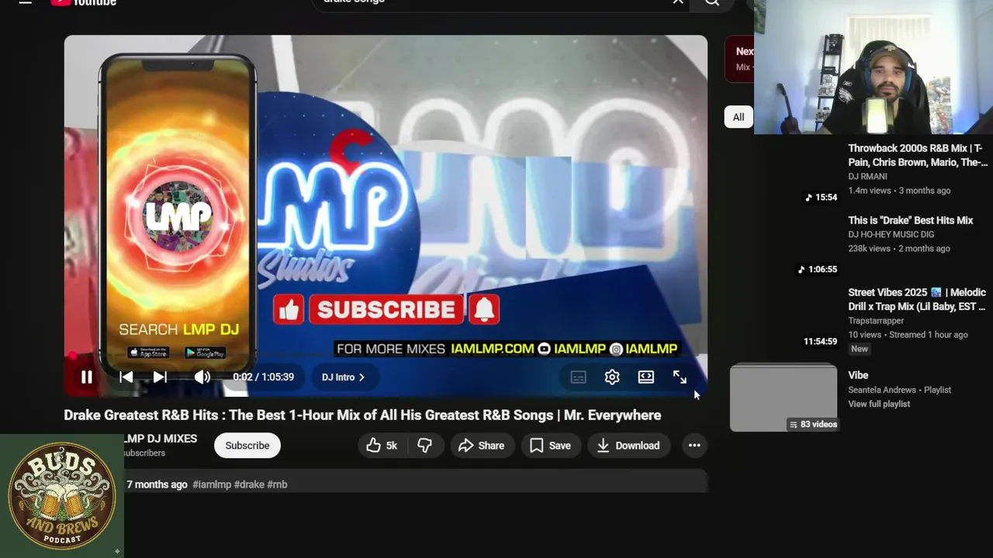Go to the previous video
The image size is (993, 558).
click(x=126, y=377)
